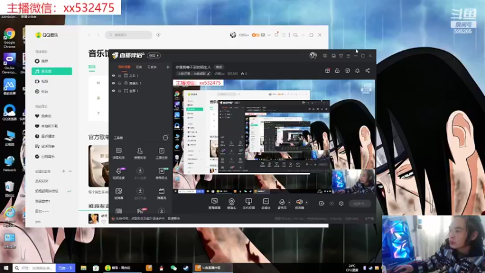Lock the 全屏 1 source layer
485x273 pixels.
[x=119, y=91]
